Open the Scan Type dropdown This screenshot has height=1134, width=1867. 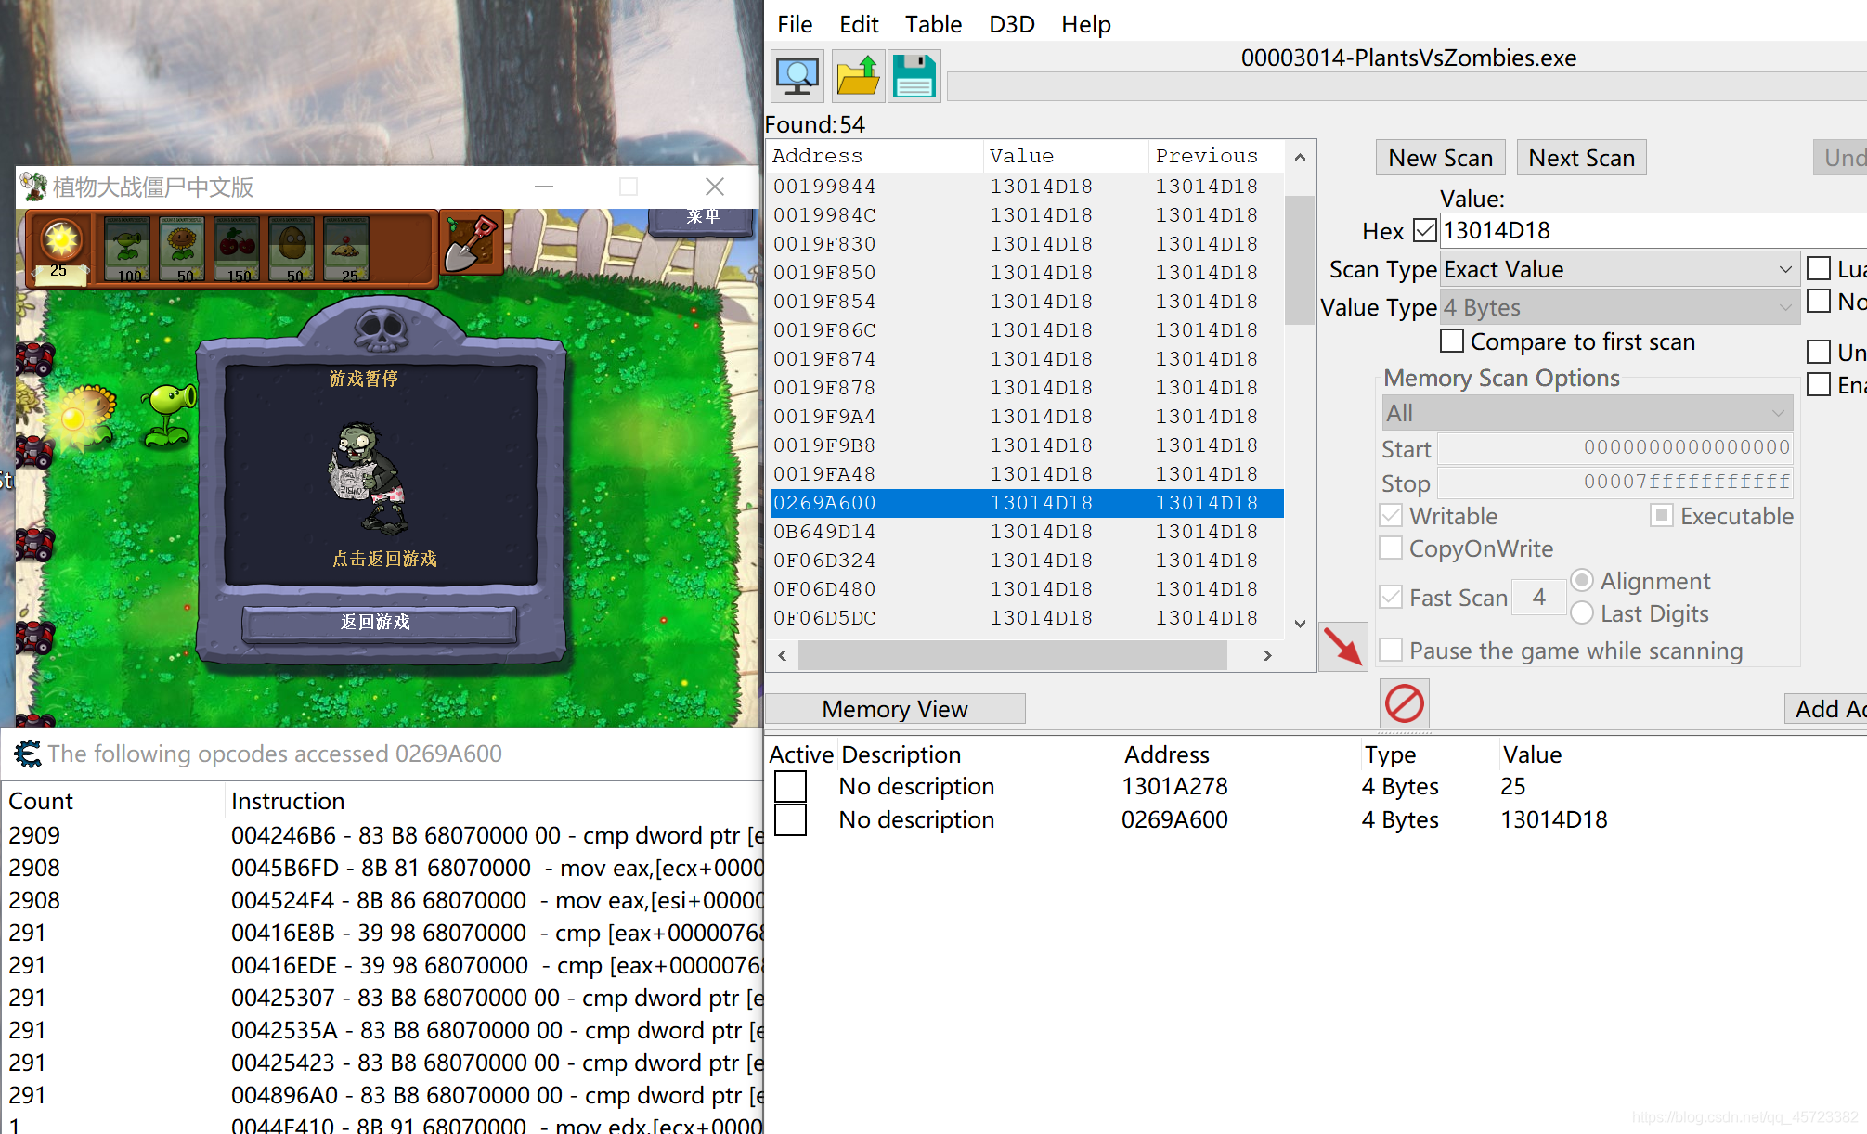click(x=1619, y=269)
